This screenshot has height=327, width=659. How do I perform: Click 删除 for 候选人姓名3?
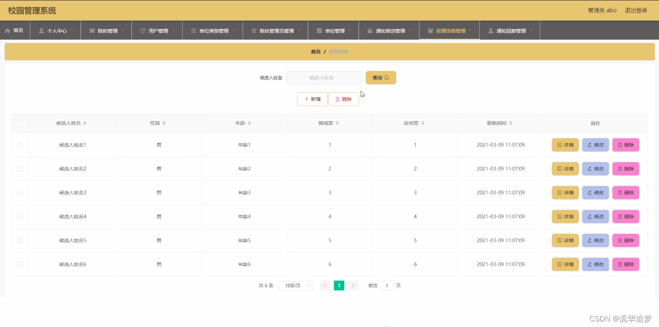click(x=626, y=192)
